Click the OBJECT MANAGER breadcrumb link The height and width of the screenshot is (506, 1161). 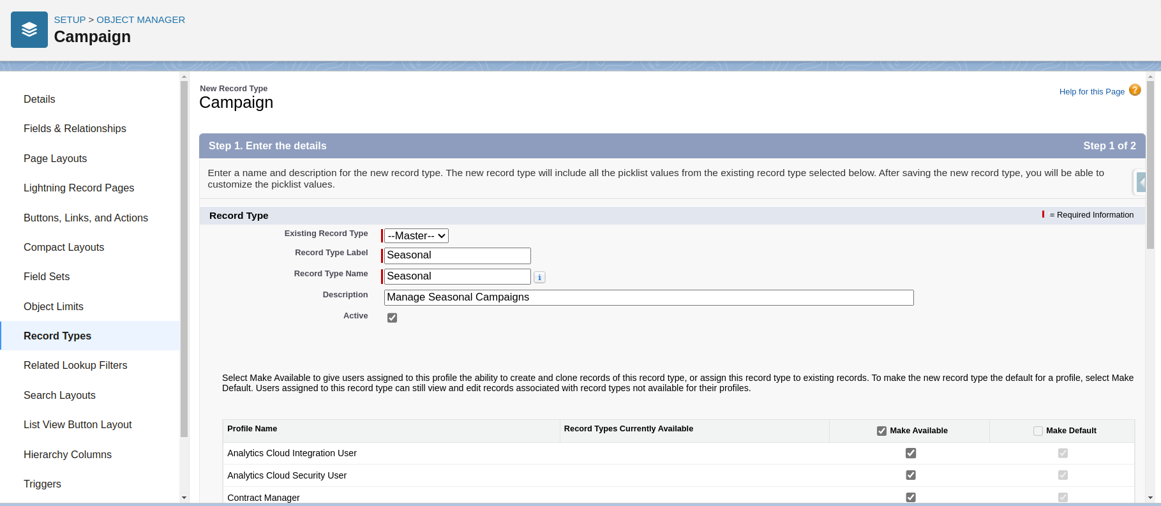tap(140, 20)
